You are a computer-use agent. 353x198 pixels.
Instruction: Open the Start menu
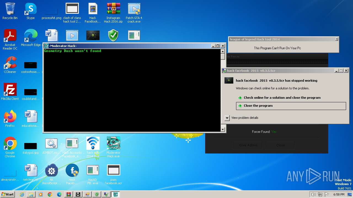point(7,194)
